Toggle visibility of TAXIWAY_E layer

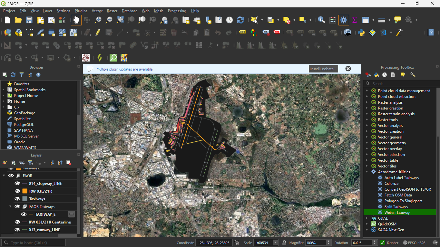click(x=24, y=214)
